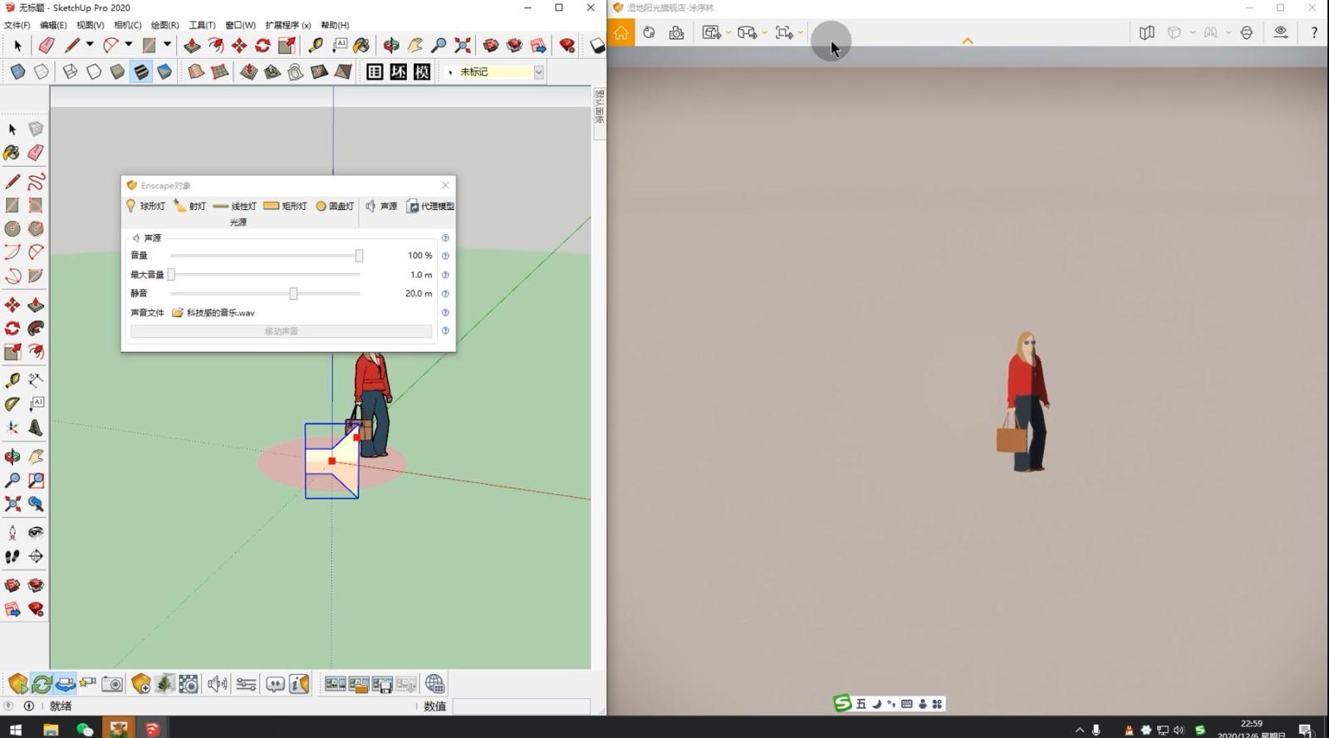Open Enscape help question mark

click(1313, 33)
